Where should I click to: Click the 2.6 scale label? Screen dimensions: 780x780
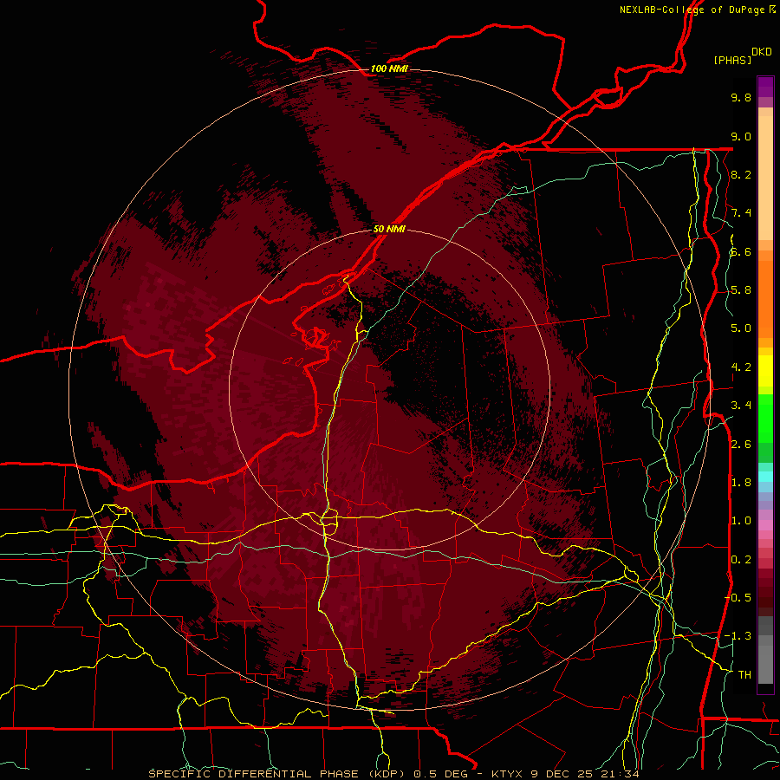[741, 445]
